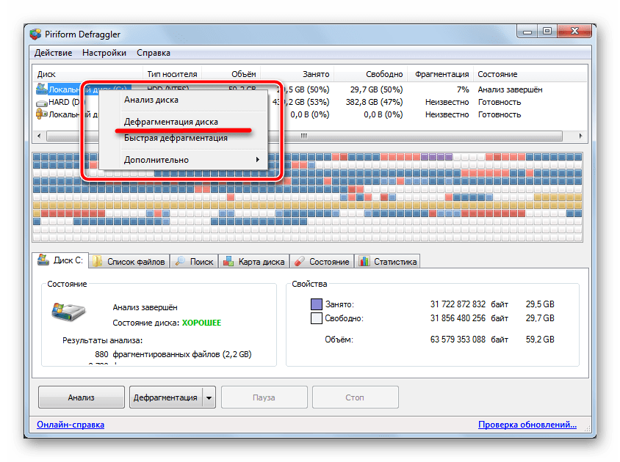Sort by the Диск column header
The width and height of the screenshot is (620, 462).
87,74
